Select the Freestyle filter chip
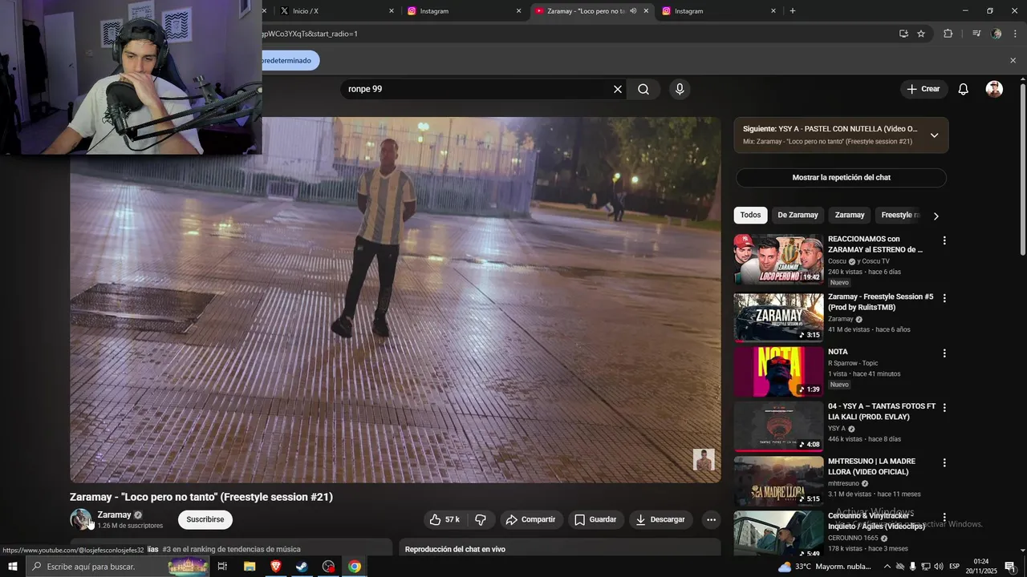This screenshot has height=577, width=1027. pyautogui.click(x=899, y=215)
